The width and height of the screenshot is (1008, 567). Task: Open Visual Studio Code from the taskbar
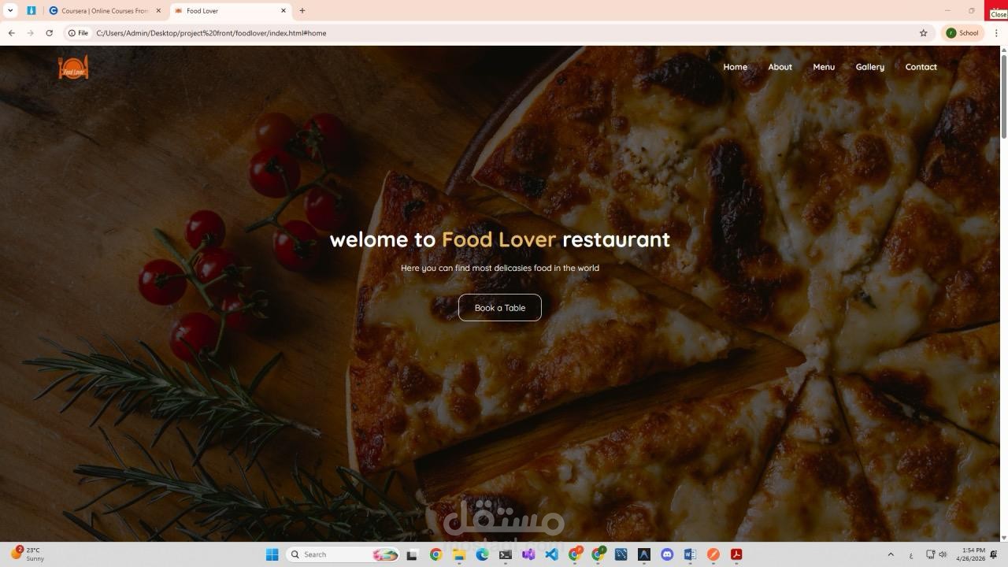551,554
